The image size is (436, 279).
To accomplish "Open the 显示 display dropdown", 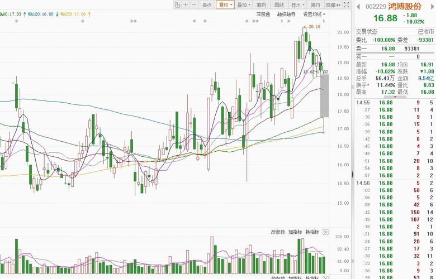I will [297, 4].
